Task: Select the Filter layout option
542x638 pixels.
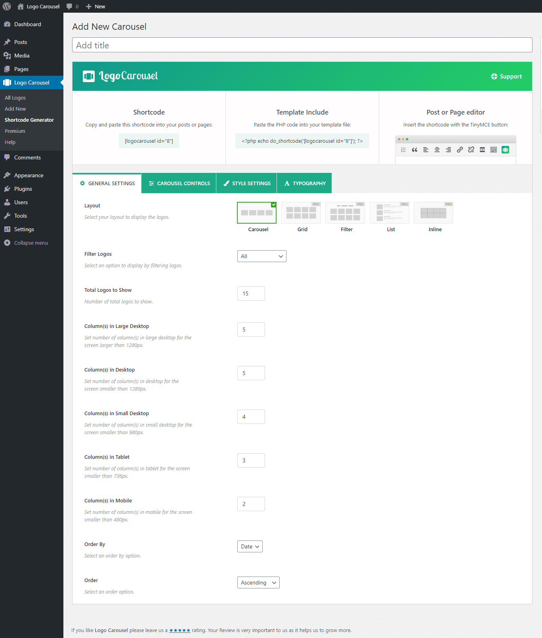Action: [x=345, y=213]
